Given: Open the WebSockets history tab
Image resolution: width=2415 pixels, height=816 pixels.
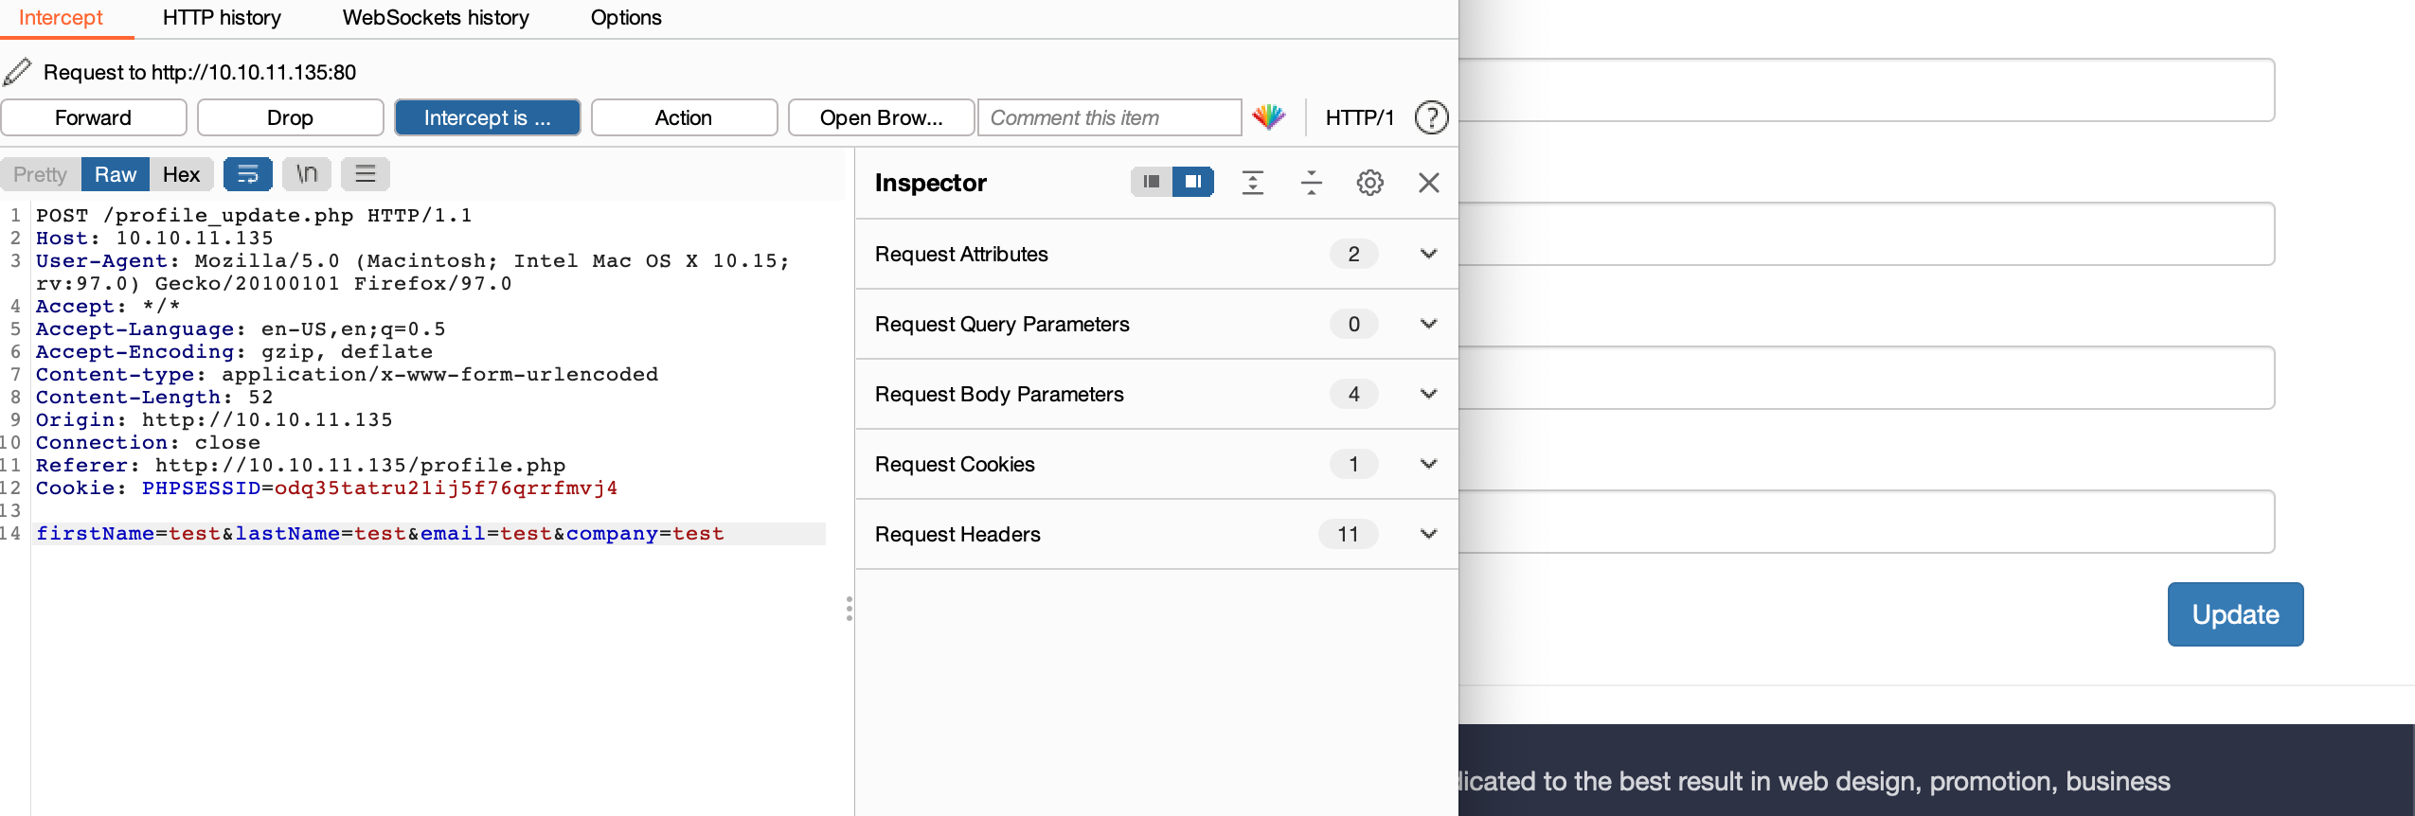Looking at the screenshot, I should (x=436, y=17).
